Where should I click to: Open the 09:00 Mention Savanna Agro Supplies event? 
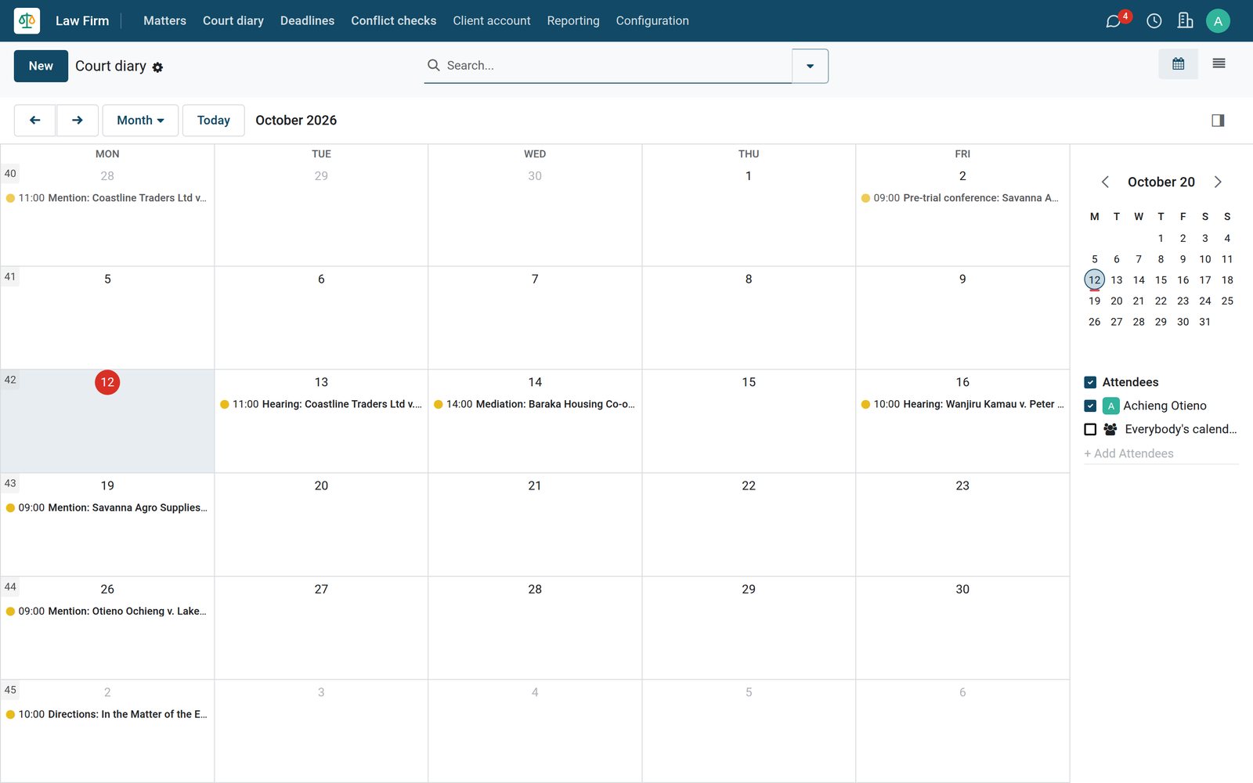tap(107, 507)
